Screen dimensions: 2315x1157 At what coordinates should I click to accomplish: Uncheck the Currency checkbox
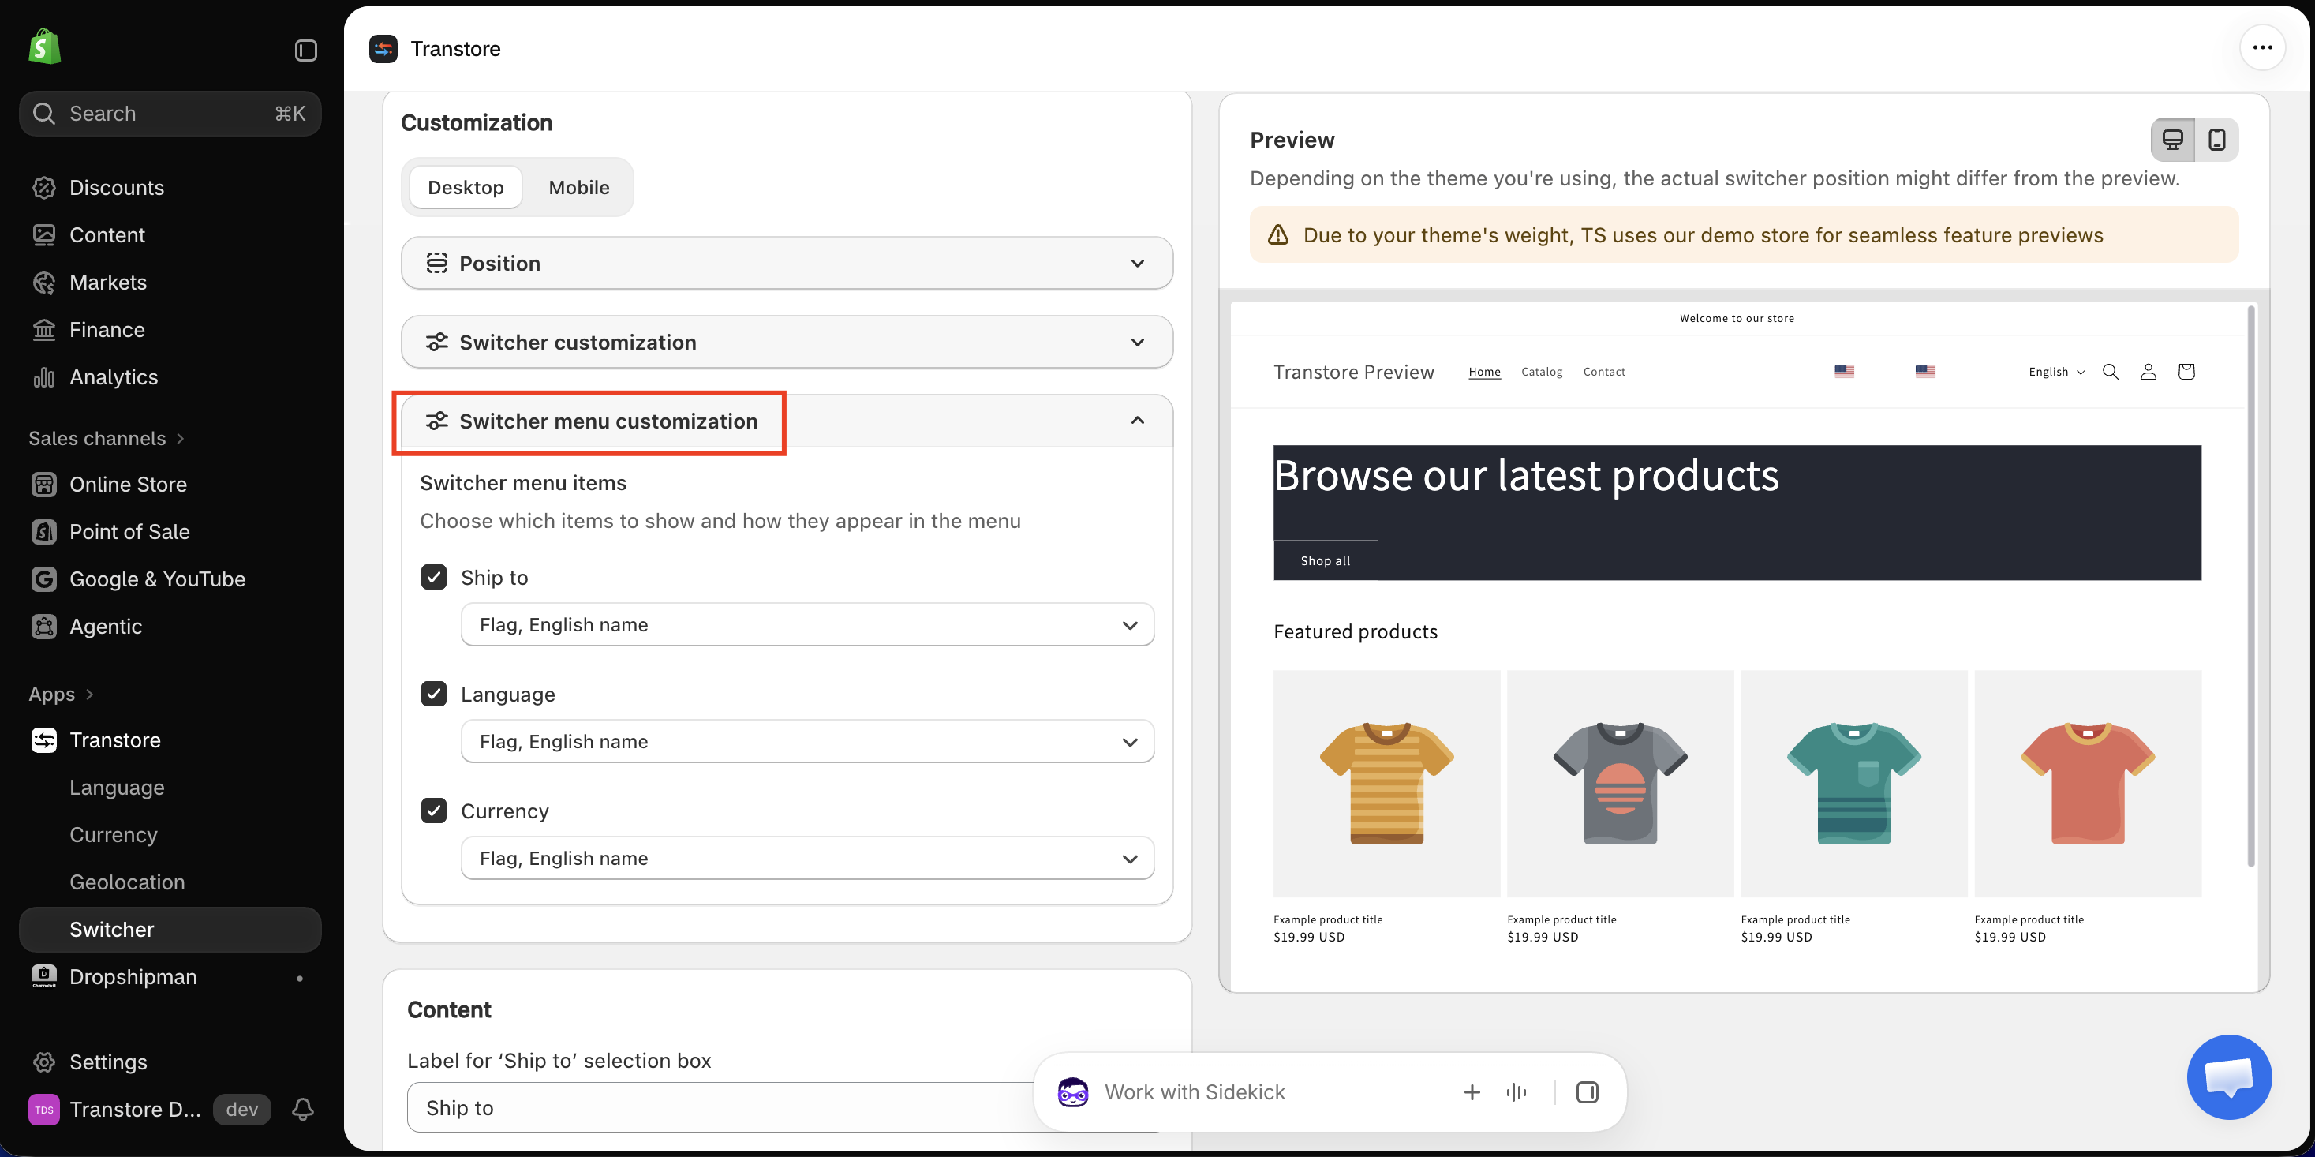click(x=434, y=811)
